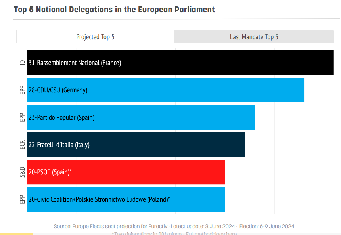341x235 pixels.
Task: Click the EPP label beside Partido Popular
Action: (x=22, y=117)
